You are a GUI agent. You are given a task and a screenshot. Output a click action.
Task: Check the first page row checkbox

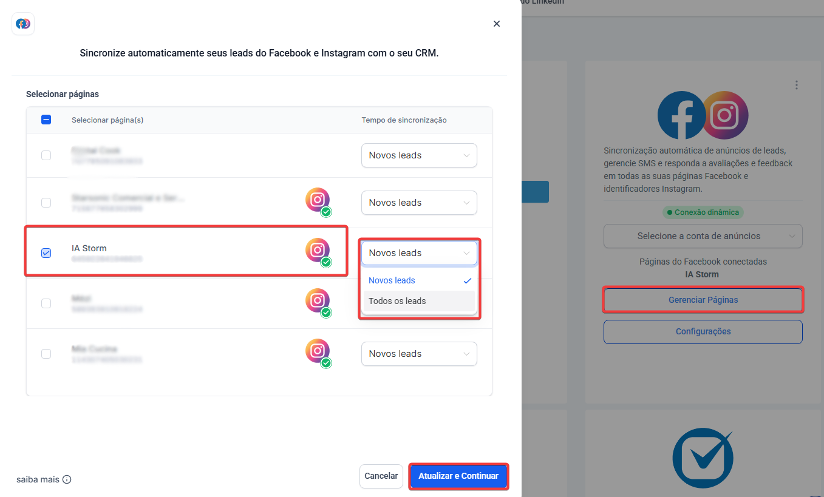[46, 155]
